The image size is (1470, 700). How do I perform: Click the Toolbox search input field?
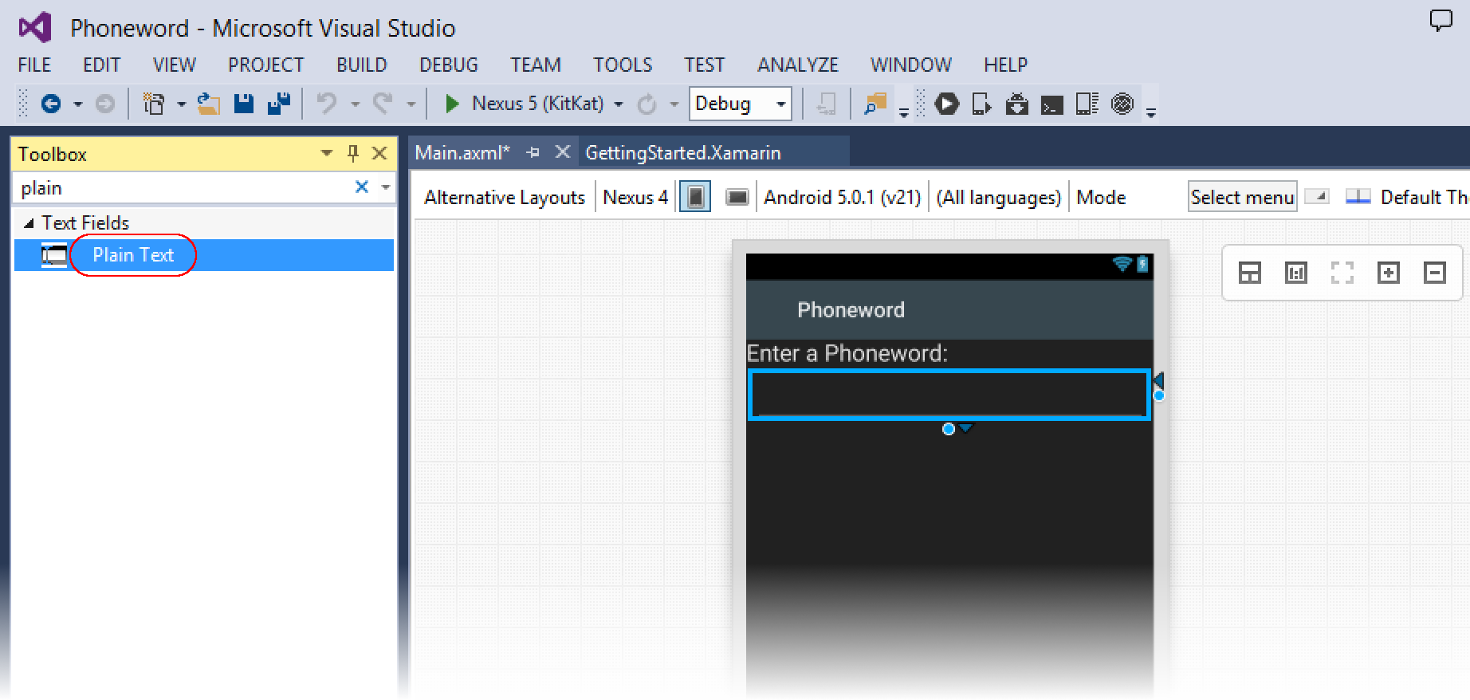point(183,187)
